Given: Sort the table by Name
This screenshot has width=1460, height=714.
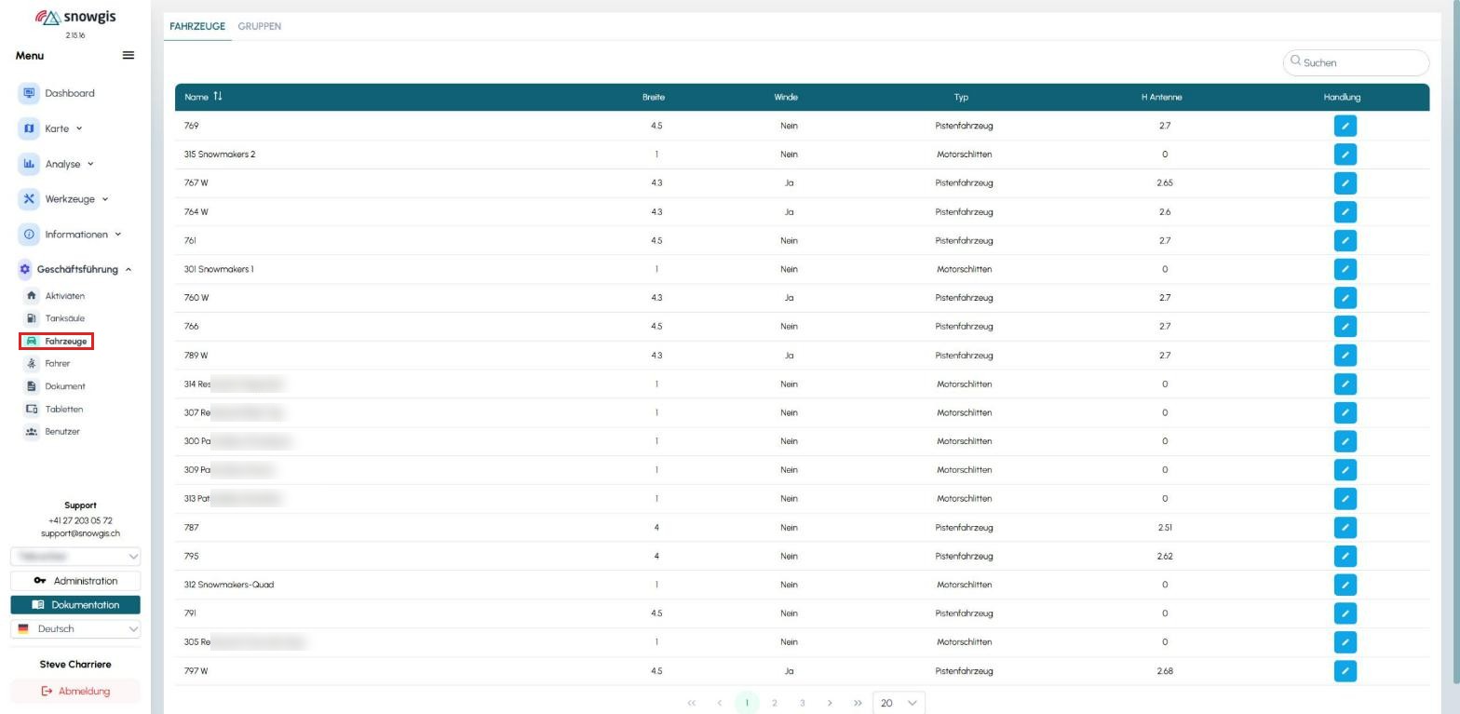Looking at the screenshot, I should coord(203,97).
